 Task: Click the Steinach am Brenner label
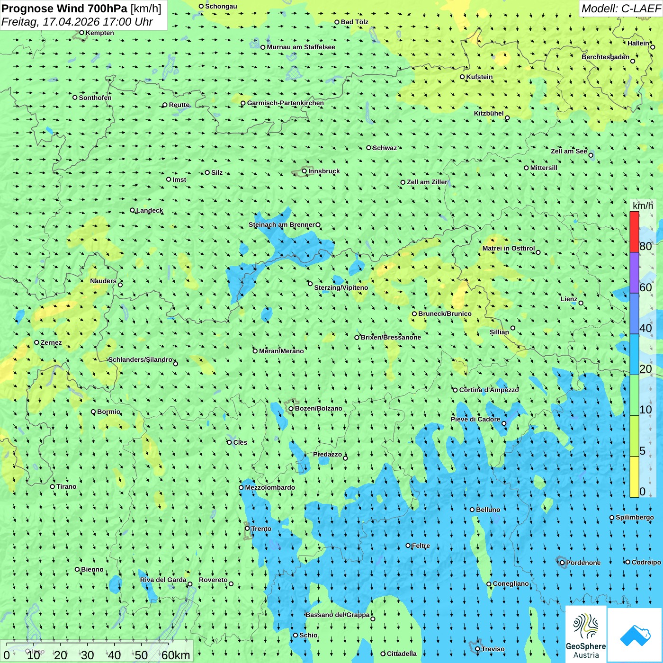coord(281,224)
